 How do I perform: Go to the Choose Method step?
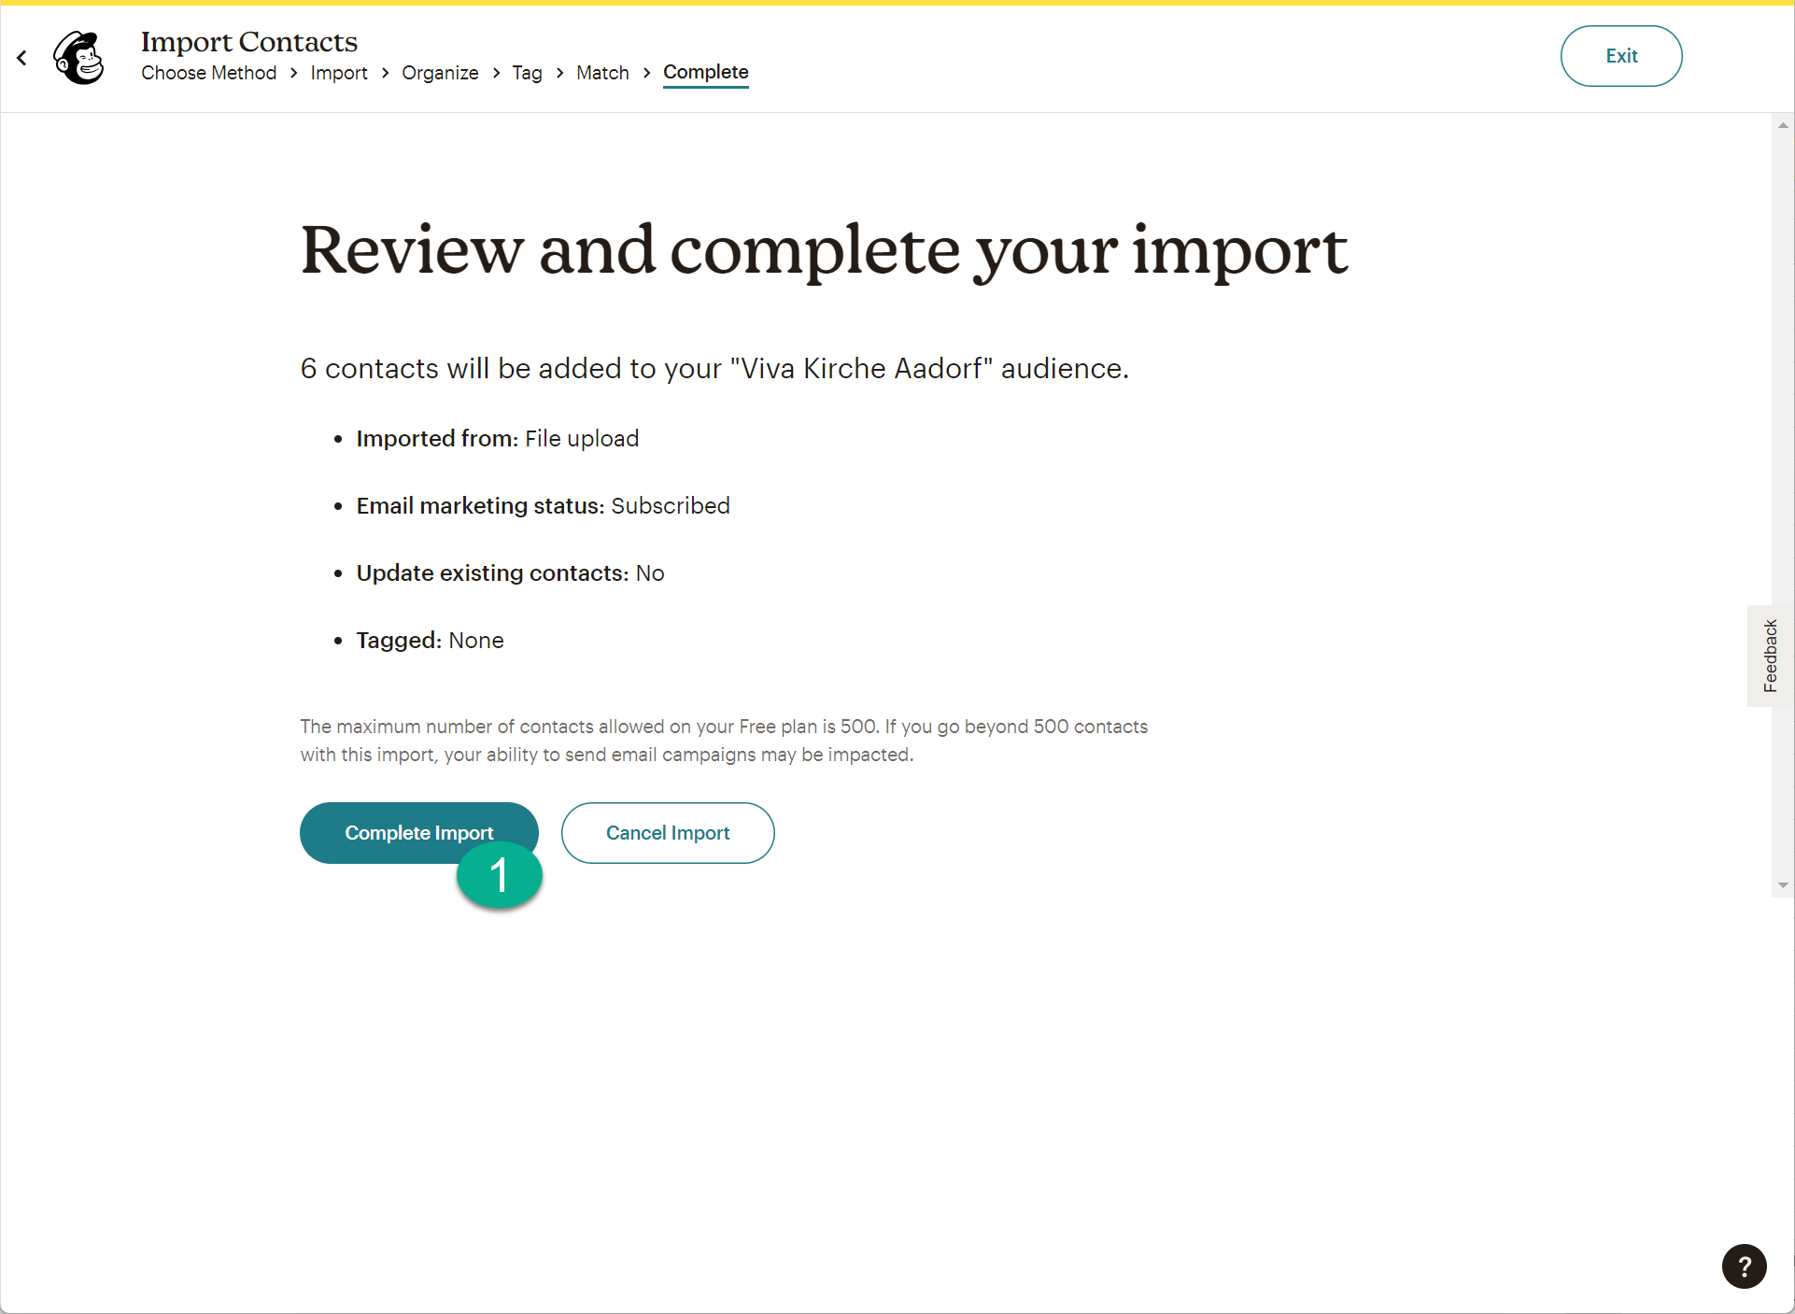click(208, 73)
